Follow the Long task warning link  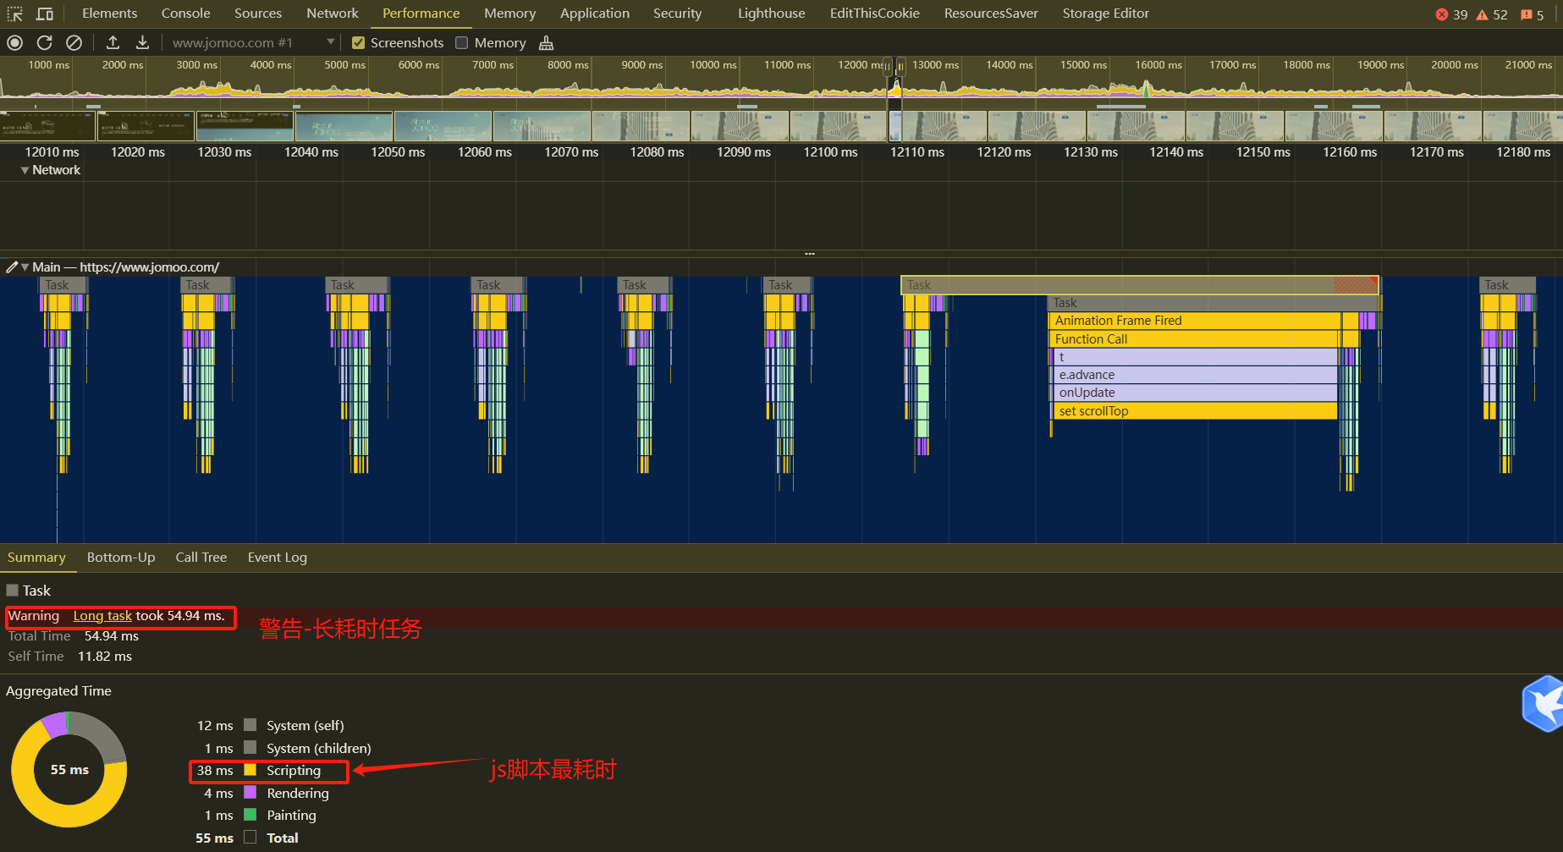102,616
